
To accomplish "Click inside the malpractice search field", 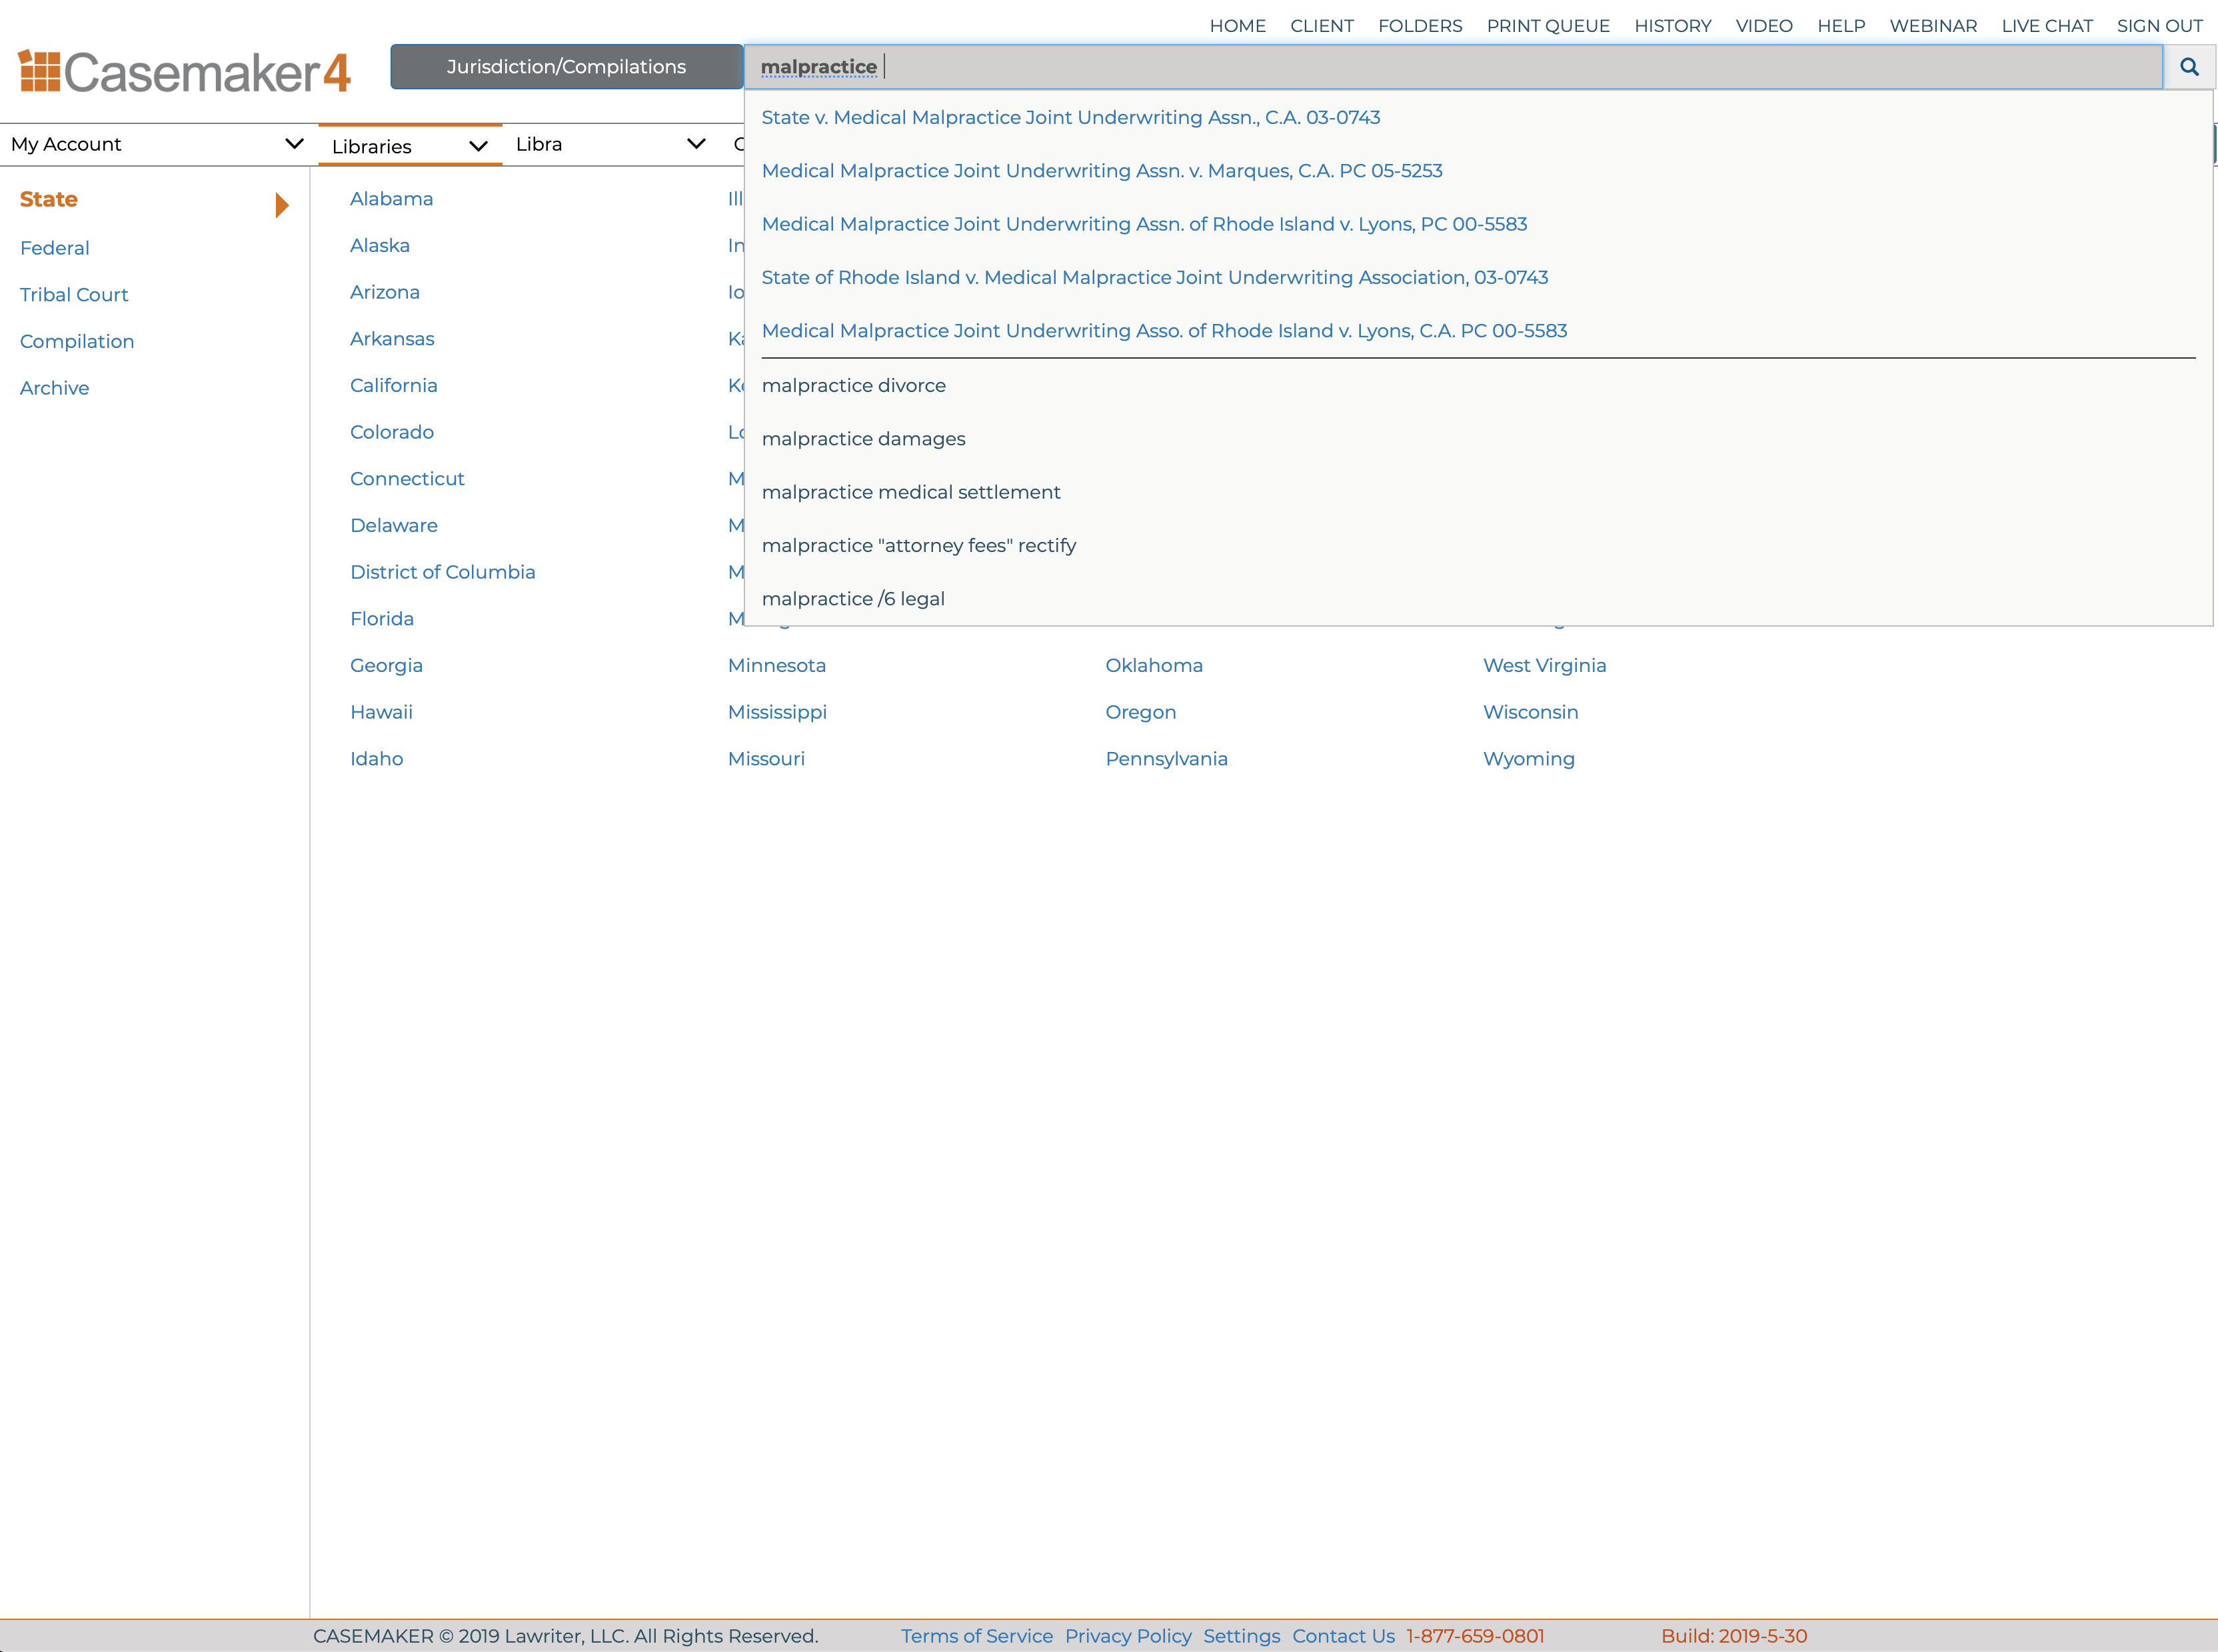I will 1450,67.
